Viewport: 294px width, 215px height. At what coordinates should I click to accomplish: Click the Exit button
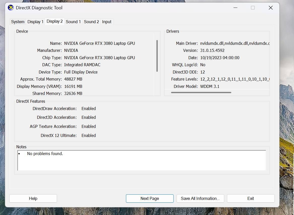coord(251,198)
